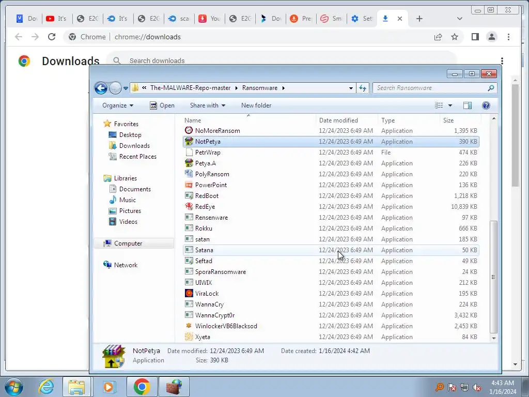The width and height of the screenshot is (529, 397).
Task: Launch Internet Explorer from taskbar
Action: pos(46,387)
